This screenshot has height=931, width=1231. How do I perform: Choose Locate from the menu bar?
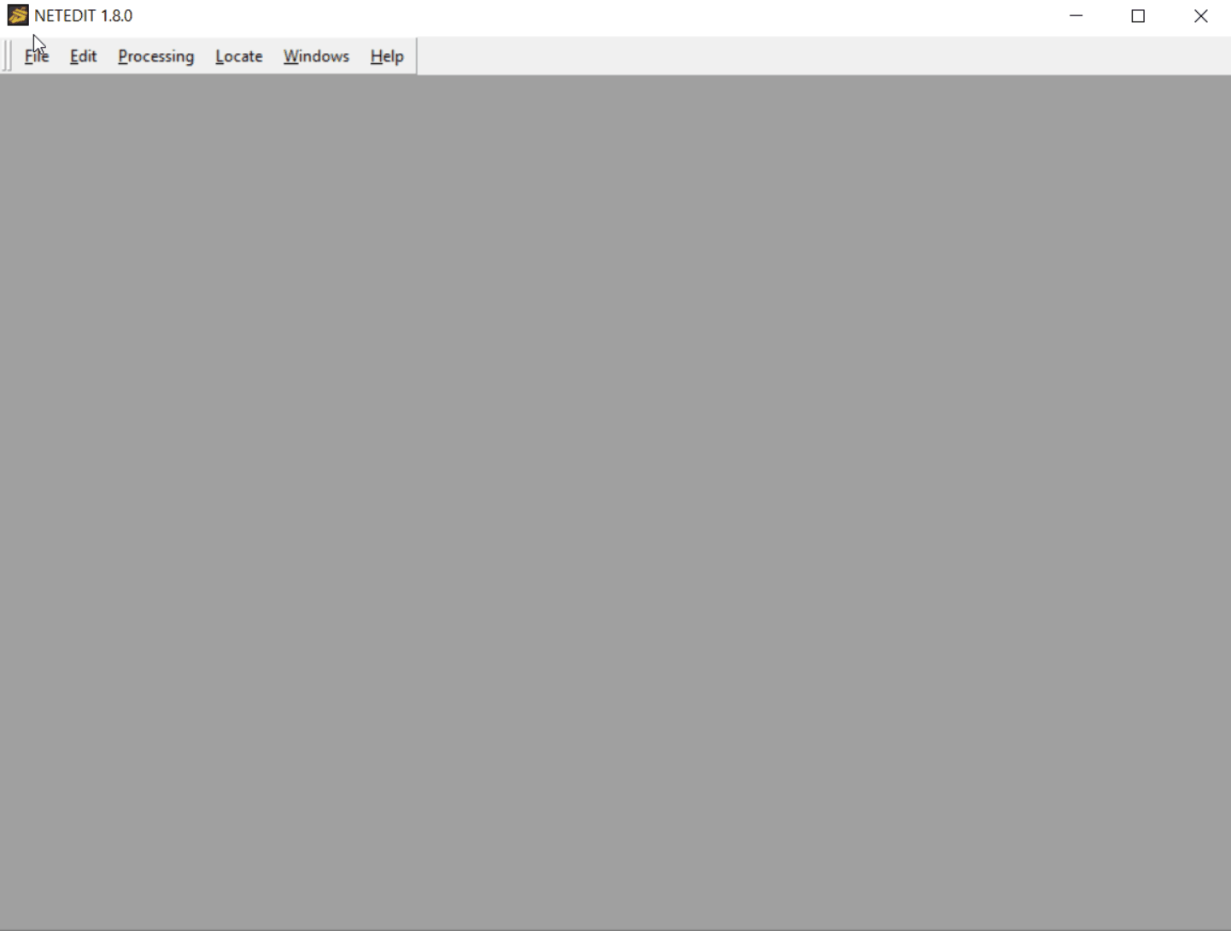click(238, 56)
